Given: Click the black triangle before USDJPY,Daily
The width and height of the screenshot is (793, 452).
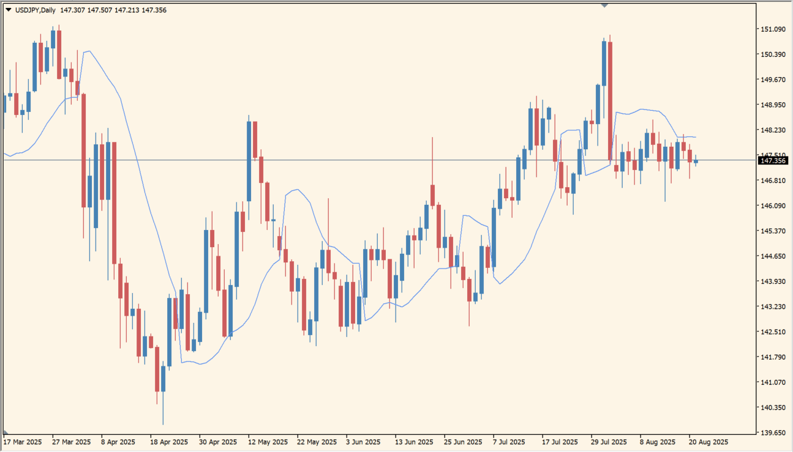Looking at the screenshot, I should coord(7,10).
